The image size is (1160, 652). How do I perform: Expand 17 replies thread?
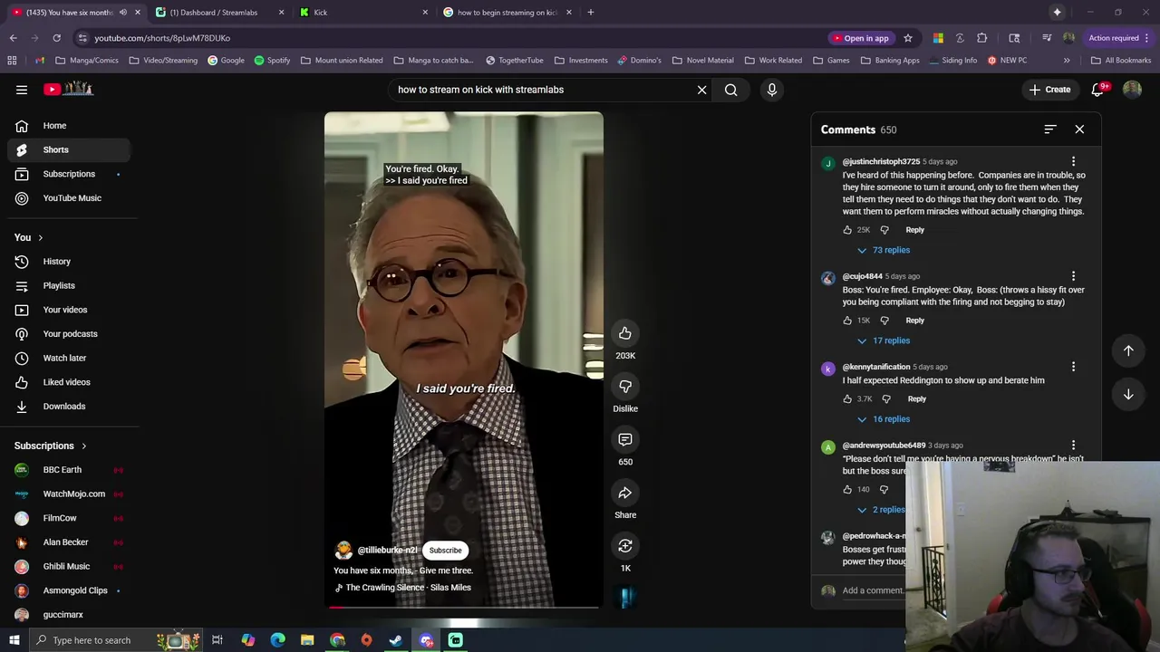pos(884,340)
